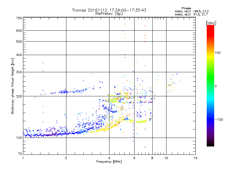Click the subtitle "RwPretec (8p)"
This screenshot has height=172, width=230.
[x=109, y=14]
